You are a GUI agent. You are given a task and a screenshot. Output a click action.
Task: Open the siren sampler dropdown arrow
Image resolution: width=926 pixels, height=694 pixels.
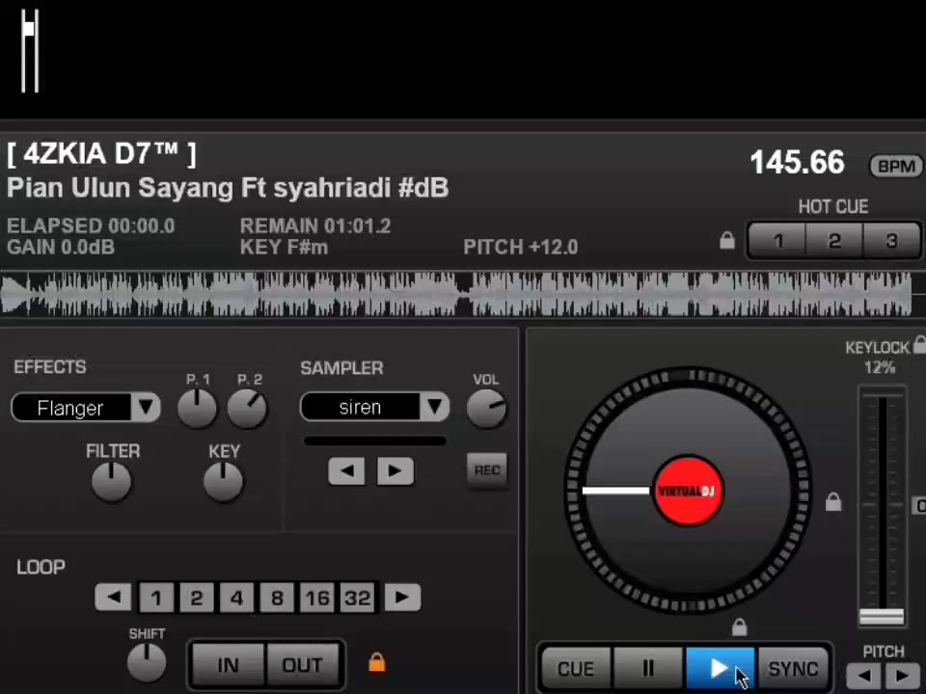pyautogui.click(x=435, y=407)
